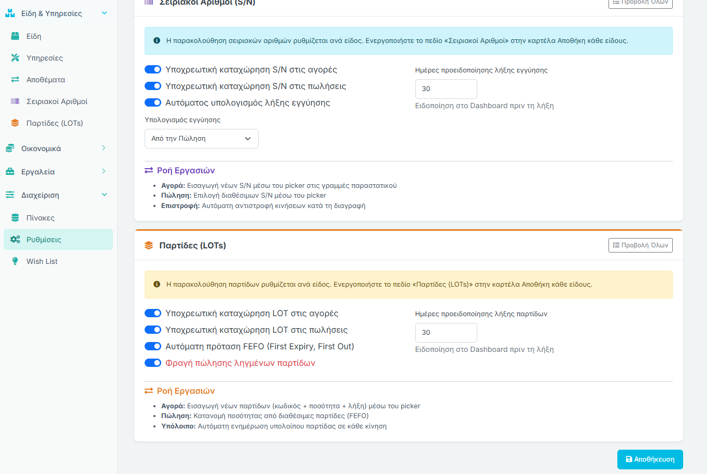The width and height of the screenshot is (707, 474).
Task: Open Σειριακοί Αριθμοί sidebar item
Action: pos(58,101)
